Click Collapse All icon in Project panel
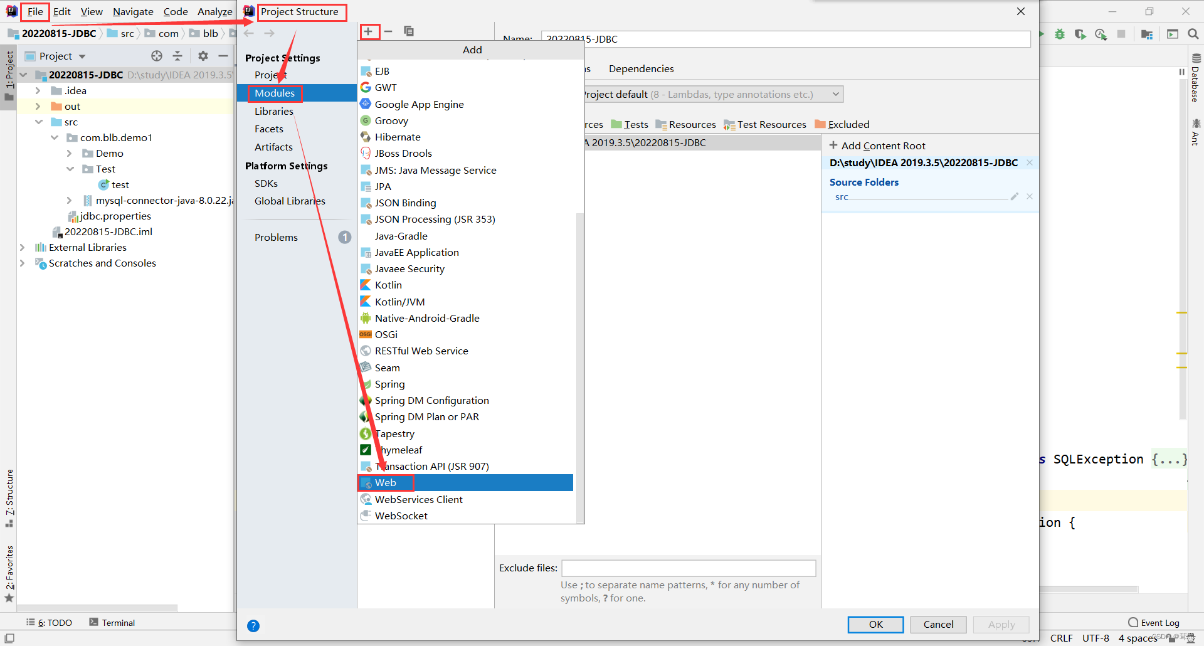 point(177,56)
